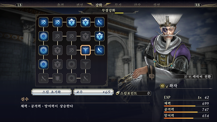Image resolution: width=217 pixels, height=122 pixels.
Task: Select the orange-highlighted 신수 caduceus skill node
Action: pos(86,50)
